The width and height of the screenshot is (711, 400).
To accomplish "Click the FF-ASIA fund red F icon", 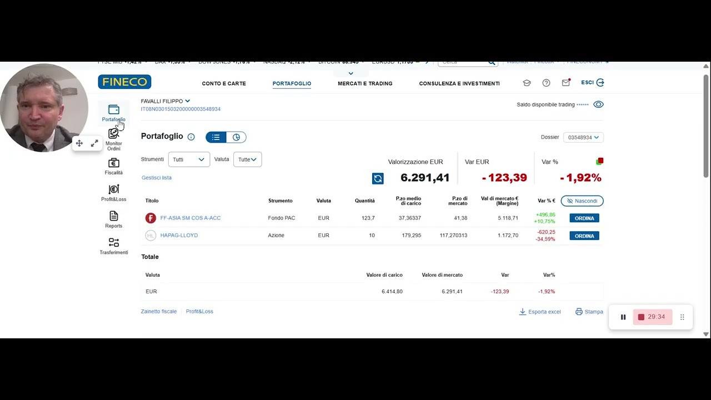I will [x=151, y=218].
